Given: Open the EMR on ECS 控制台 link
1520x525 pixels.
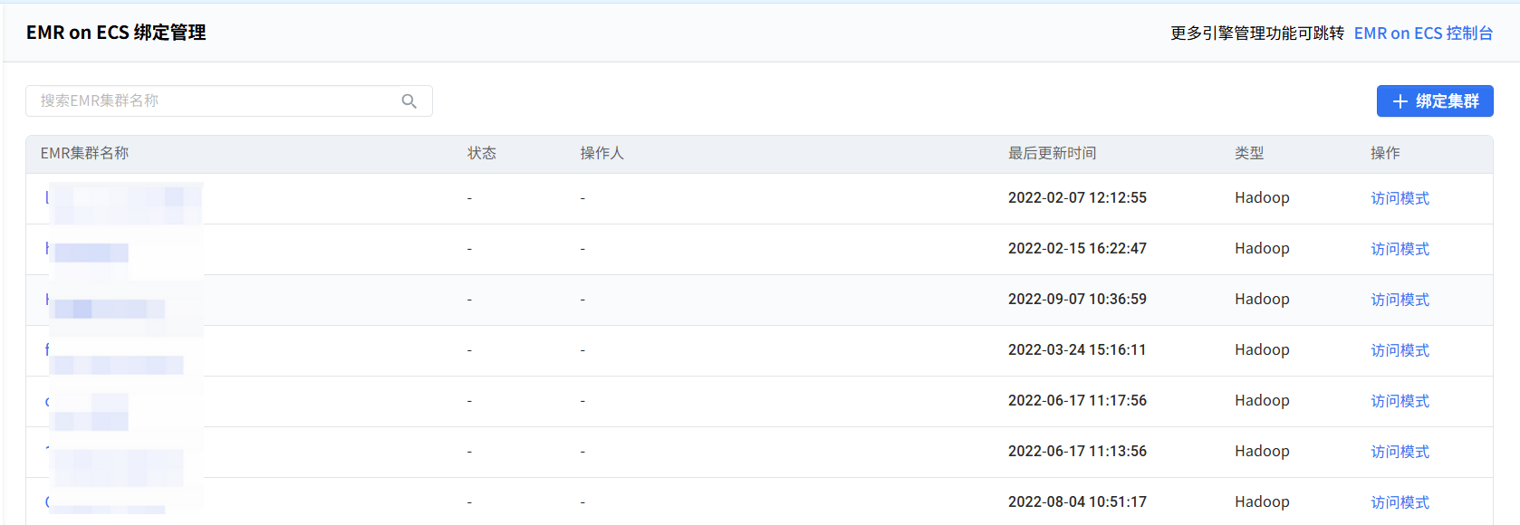Looking at the screenshot, I should pos(1423,33).
